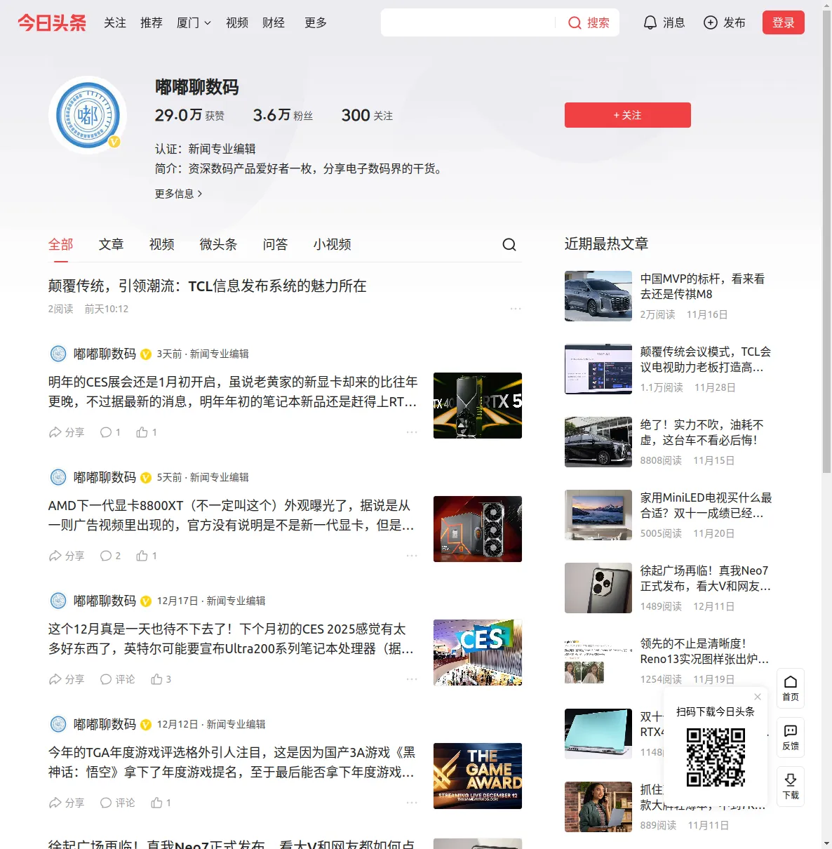The height and width of the screenshot is (849, 832).
Task: Like the TGA 黑神话 post
Action: 161,803
